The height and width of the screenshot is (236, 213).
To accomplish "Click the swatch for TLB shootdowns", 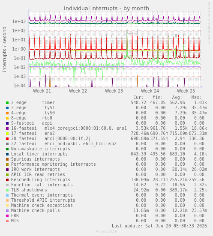I will click(x=7, y=190).
